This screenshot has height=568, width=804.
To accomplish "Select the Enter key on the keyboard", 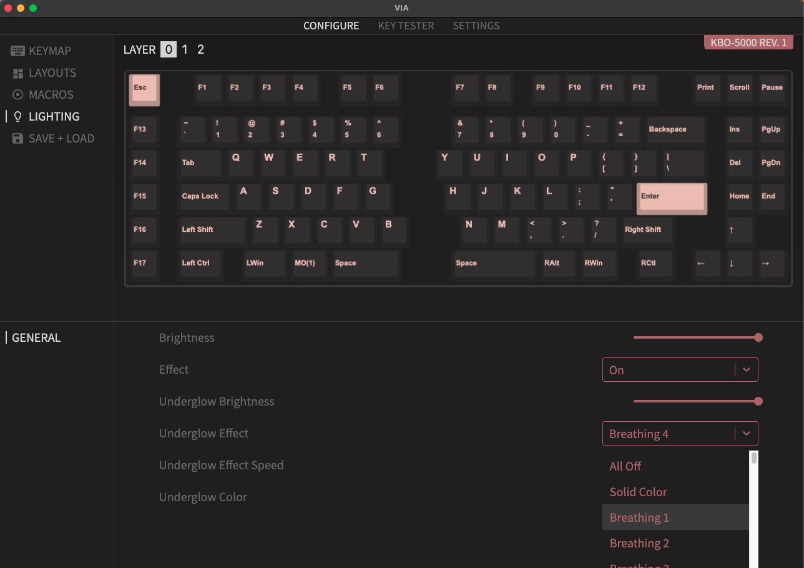I will coord(672,199).
